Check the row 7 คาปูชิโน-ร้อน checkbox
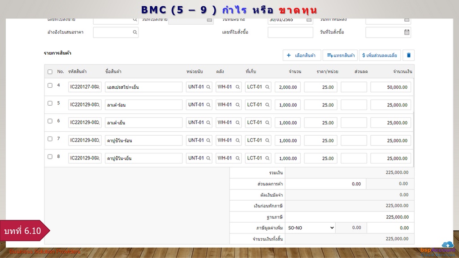This screenshot has width=459, height=258. click(50, 139)
